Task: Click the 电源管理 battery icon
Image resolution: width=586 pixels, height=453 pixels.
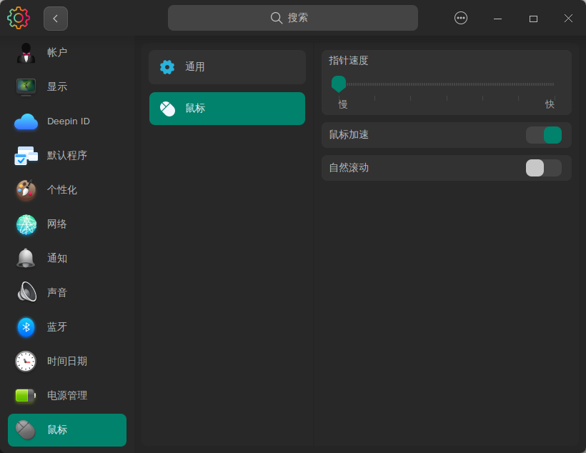Action: (x=26, y=395)
